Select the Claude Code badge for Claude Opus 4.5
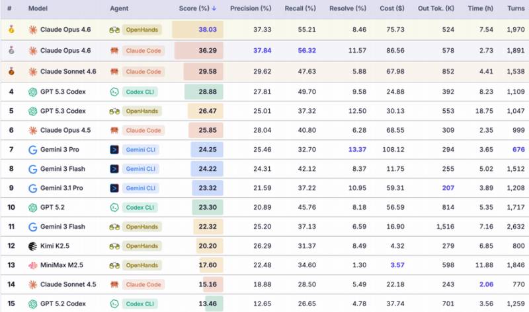Screen dimensions: 529x312 tap(143, 131)
